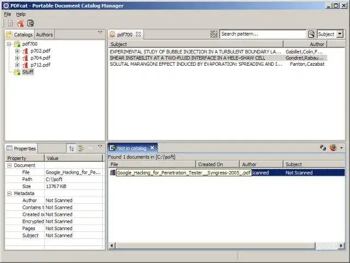350x263 pixels.
Task: Select the Not in catalog tab
Action: [x=131, y=148]
